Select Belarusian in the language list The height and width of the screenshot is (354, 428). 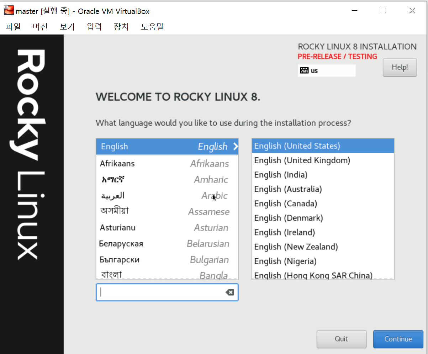tap(167, 244)
